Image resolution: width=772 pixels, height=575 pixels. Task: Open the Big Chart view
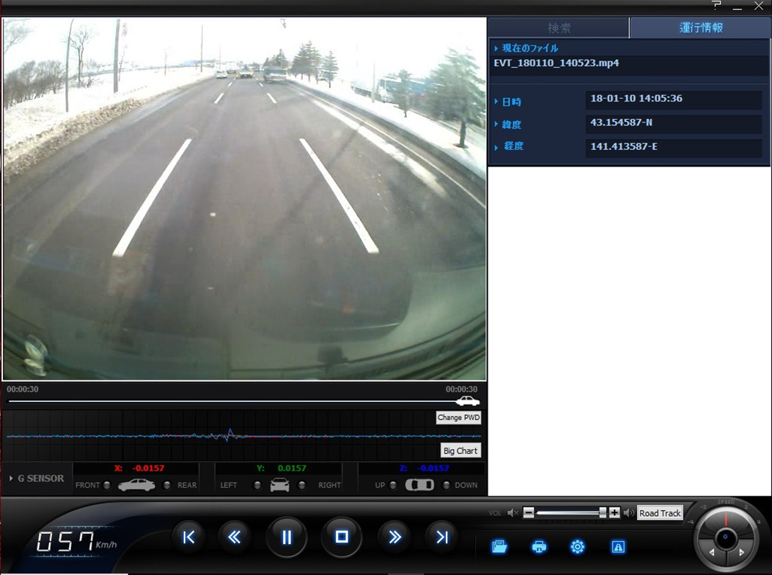[460, 451]
